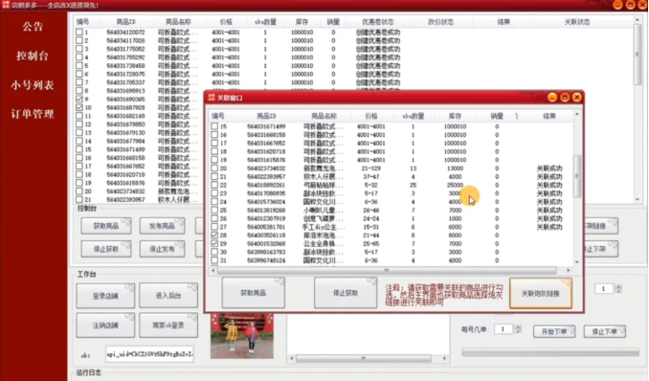This screenshot has height=381, width=649.
Task: Click log box horizontal scrollbar thumb
Action: coord(364,358)
